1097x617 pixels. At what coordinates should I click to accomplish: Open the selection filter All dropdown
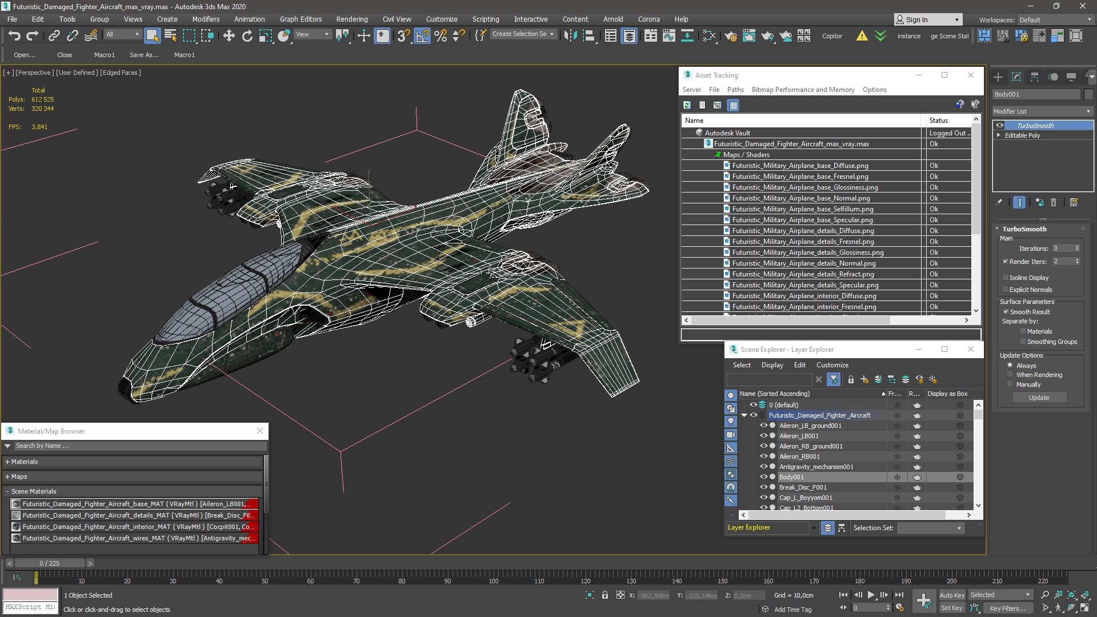pyautogui.click(x=123, y=34)
